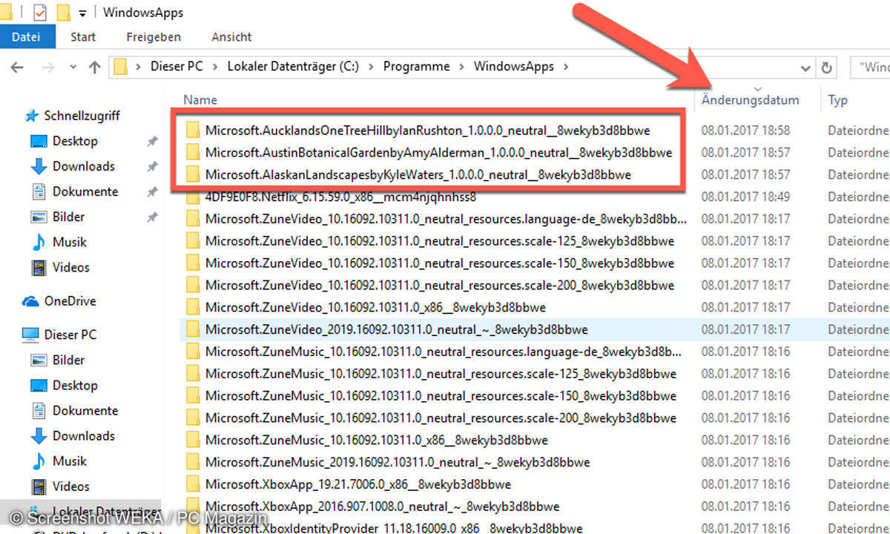
Task: Click 'Dieser PC' in the address breadcrumb
Action: point(177,66)
